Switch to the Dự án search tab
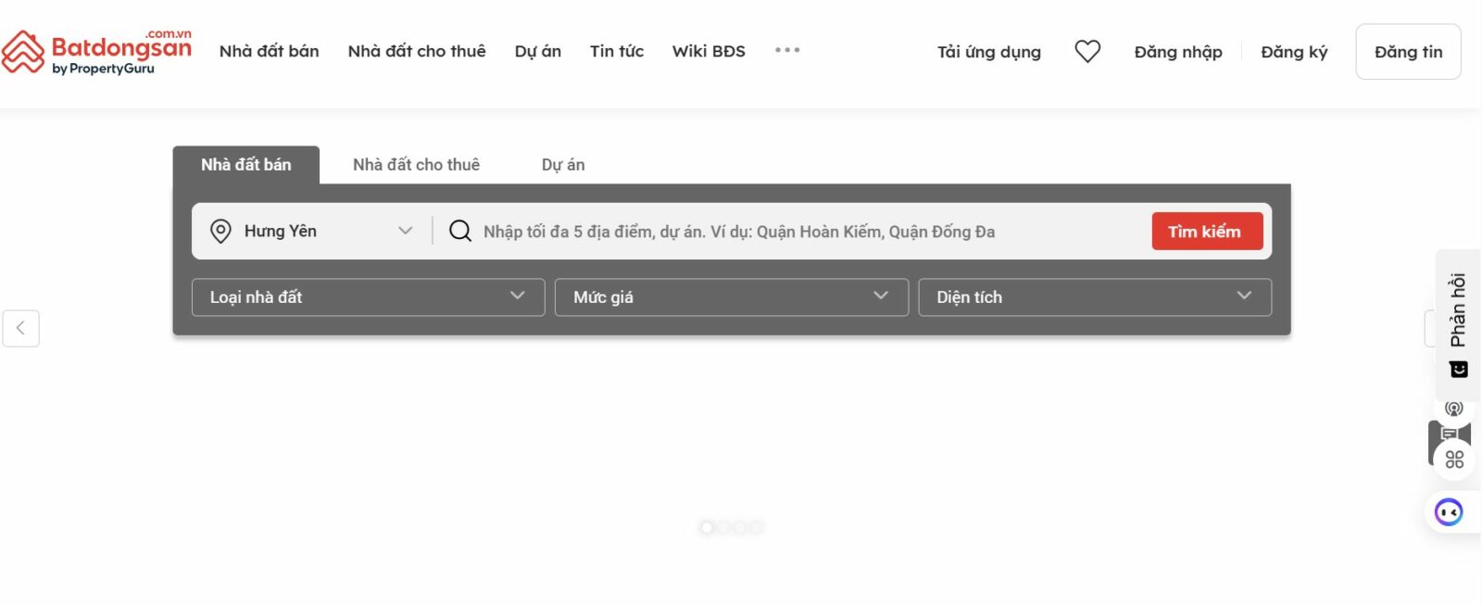 pyautogui.click(x=563, y=165)
